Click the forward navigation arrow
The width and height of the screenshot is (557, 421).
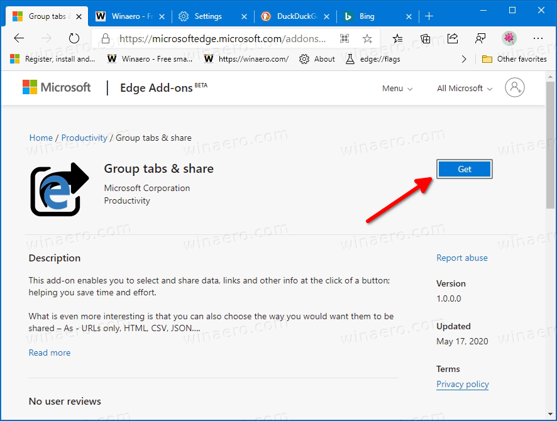pos(46,38)
